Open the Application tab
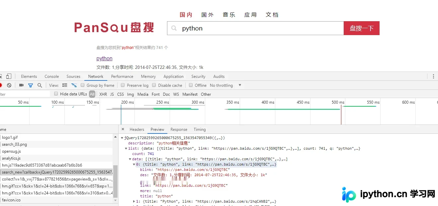 click(173, 77)
